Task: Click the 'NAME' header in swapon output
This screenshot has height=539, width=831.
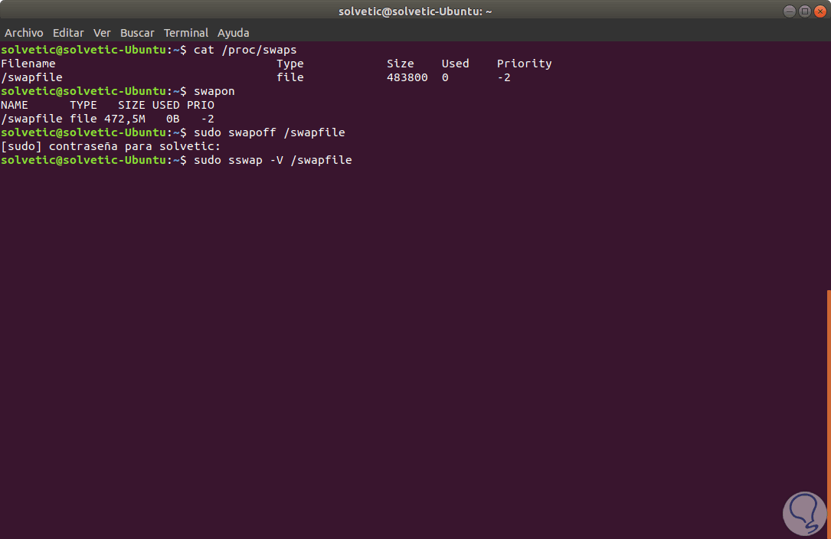Action: [15, 105]
